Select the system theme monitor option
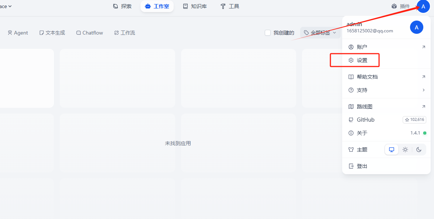 point(391,150)
